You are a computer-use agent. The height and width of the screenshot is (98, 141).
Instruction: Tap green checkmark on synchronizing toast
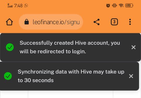point(8,76)
